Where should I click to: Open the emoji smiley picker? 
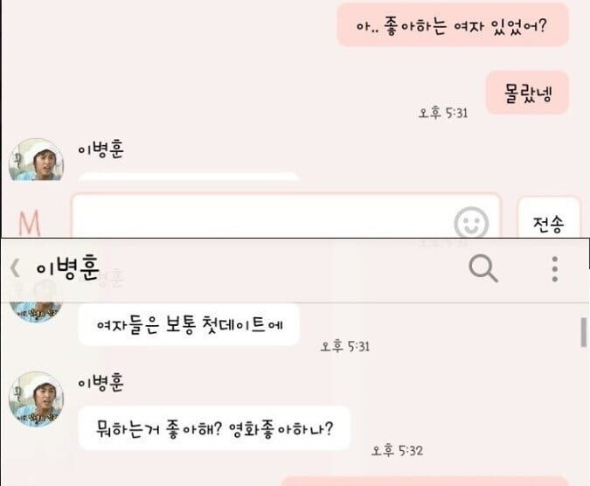tap(471, 223)
